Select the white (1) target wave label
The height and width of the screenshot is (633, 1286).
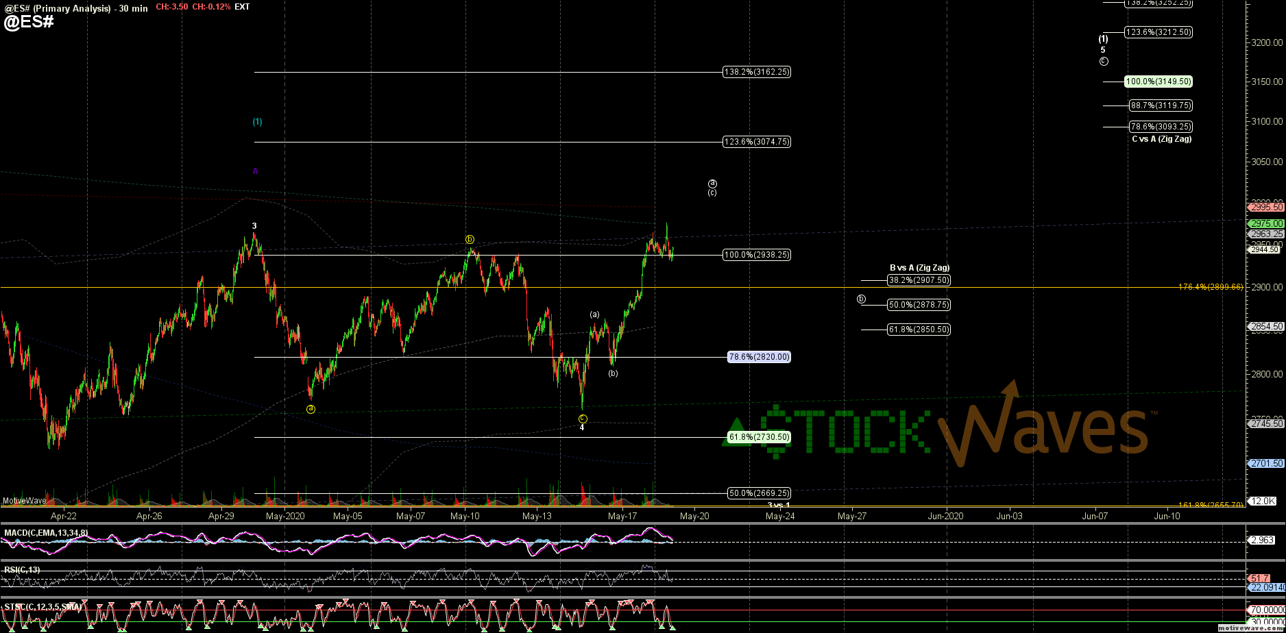1103,39
